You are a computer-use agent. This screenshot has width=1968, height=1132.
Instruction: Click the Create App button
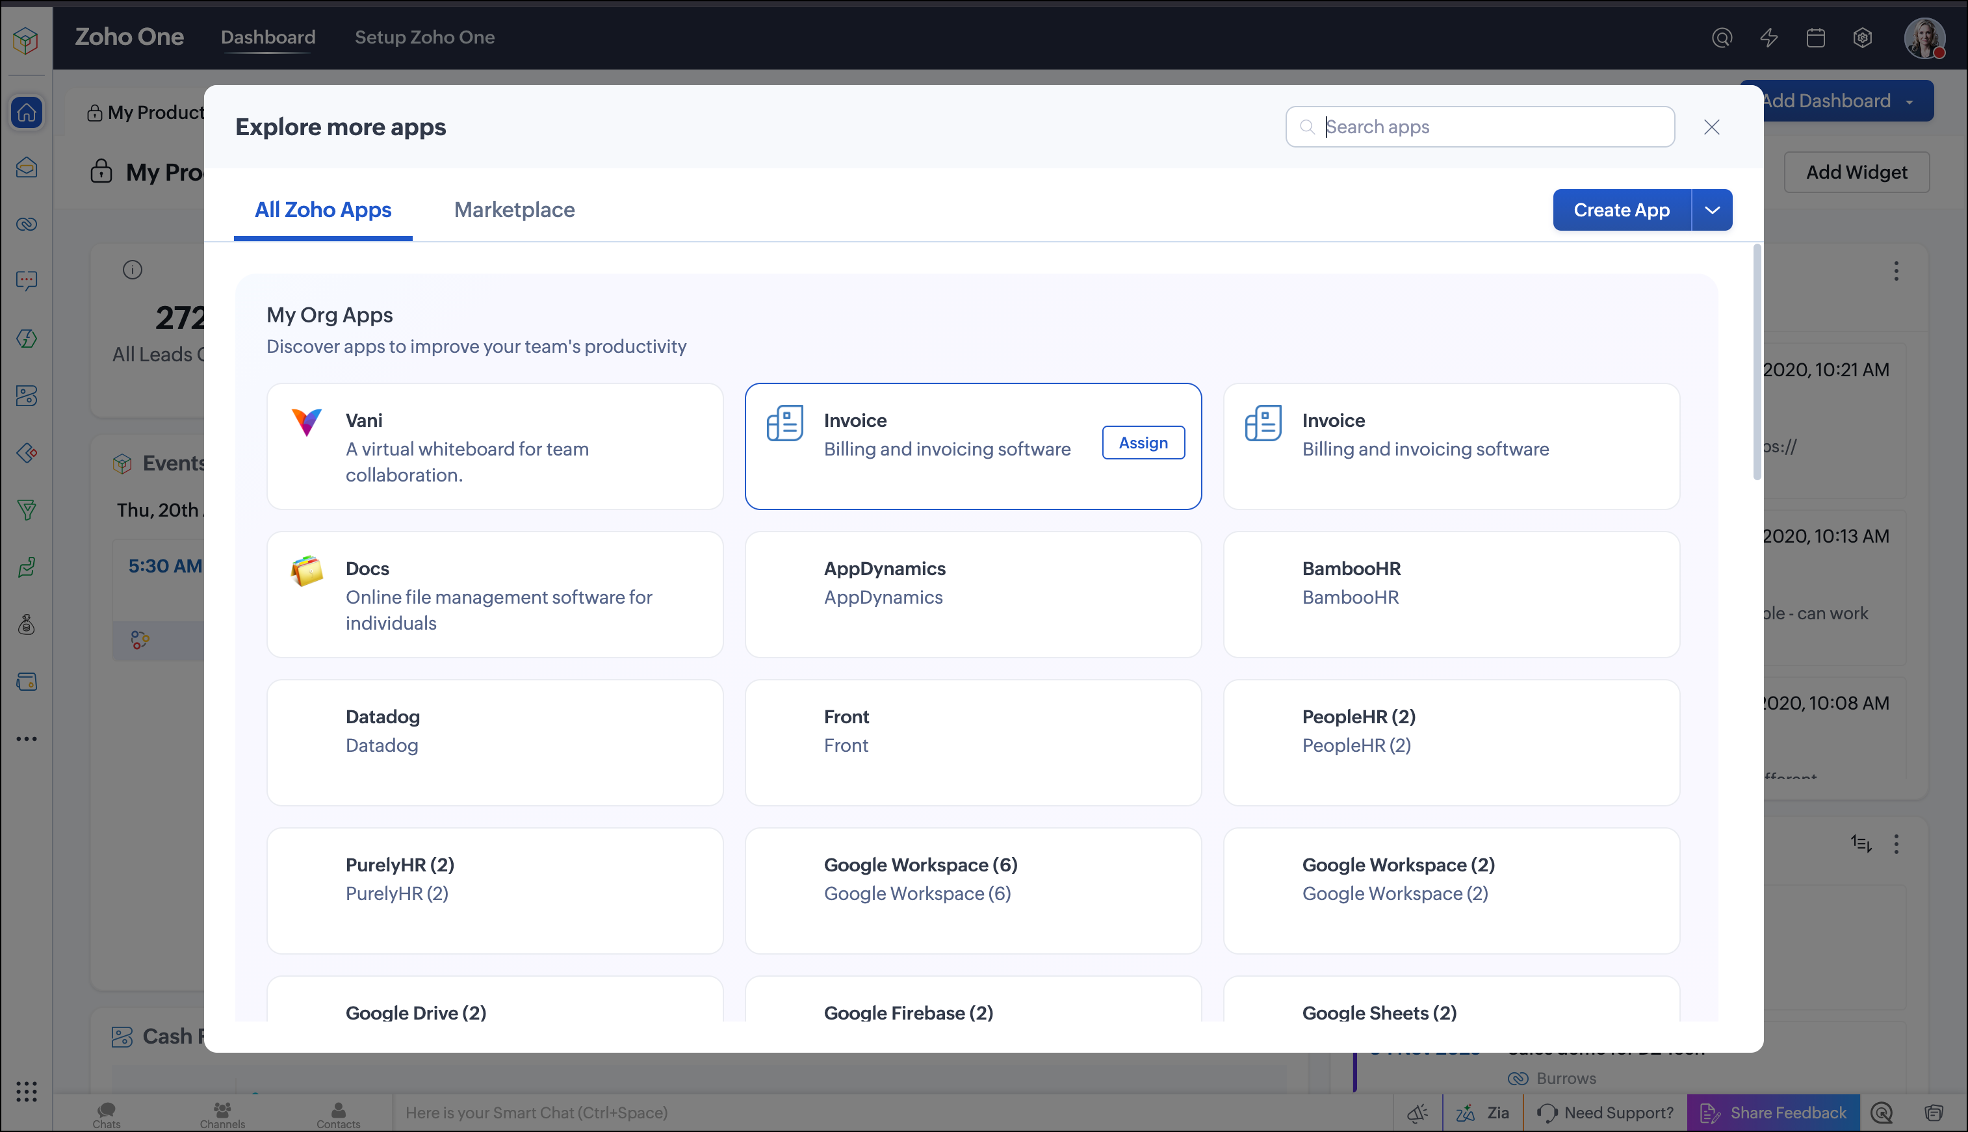[x=1621, y=210]
